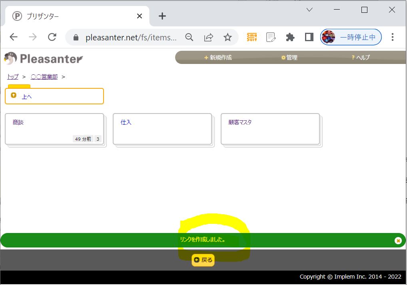Click the Copyright Implem Inc. footer text
Viewport: 407px width, 285px height.
(350, 277)
